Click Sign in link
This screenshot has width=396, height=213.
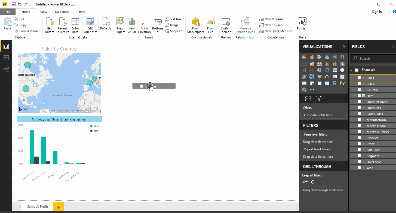(377, 12)
